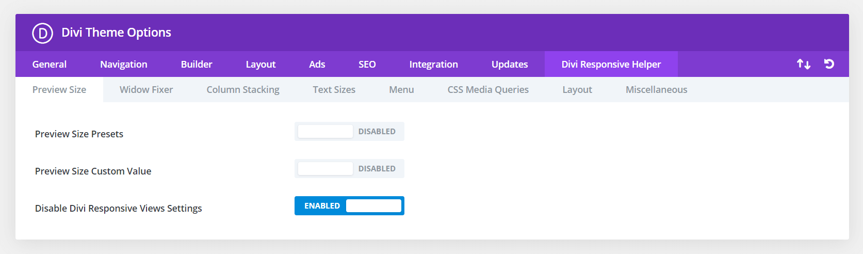The height and width of the screenshot is (254, 863).
Task: Switch to the Miscellaneous sub-tab
Action: tap(657, 89)
